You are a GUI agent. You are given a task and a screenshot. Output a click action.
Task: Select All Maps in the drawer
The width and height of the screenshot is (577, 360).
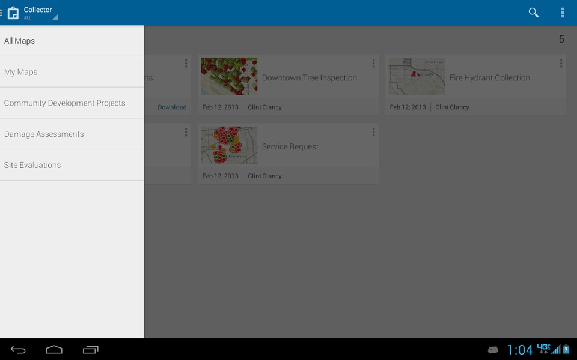tap(72, 41)
